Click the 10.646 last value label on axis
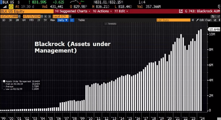The height and width of the screenshot is (120, 221). click(x=214, y=29)
